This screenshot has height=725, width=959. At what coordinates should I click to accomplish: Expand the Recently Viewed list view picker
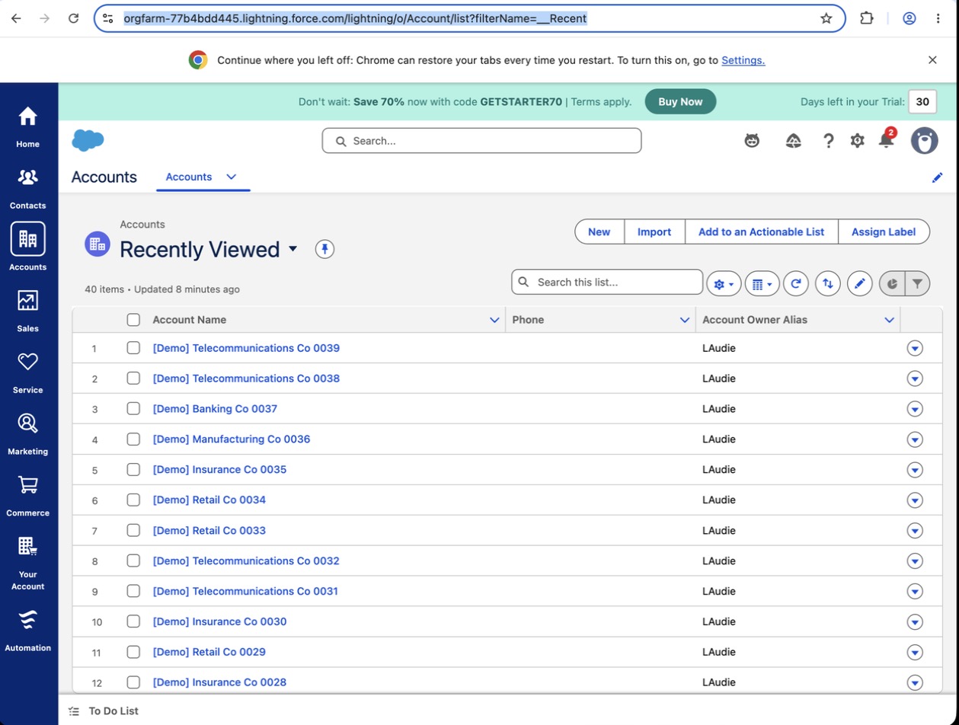point(293,249)
